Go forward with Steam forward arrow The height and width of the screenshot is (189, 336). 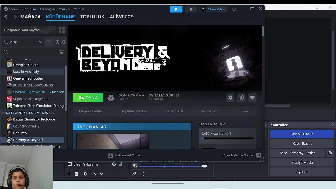pyautogui.click(x=15, y=17)
